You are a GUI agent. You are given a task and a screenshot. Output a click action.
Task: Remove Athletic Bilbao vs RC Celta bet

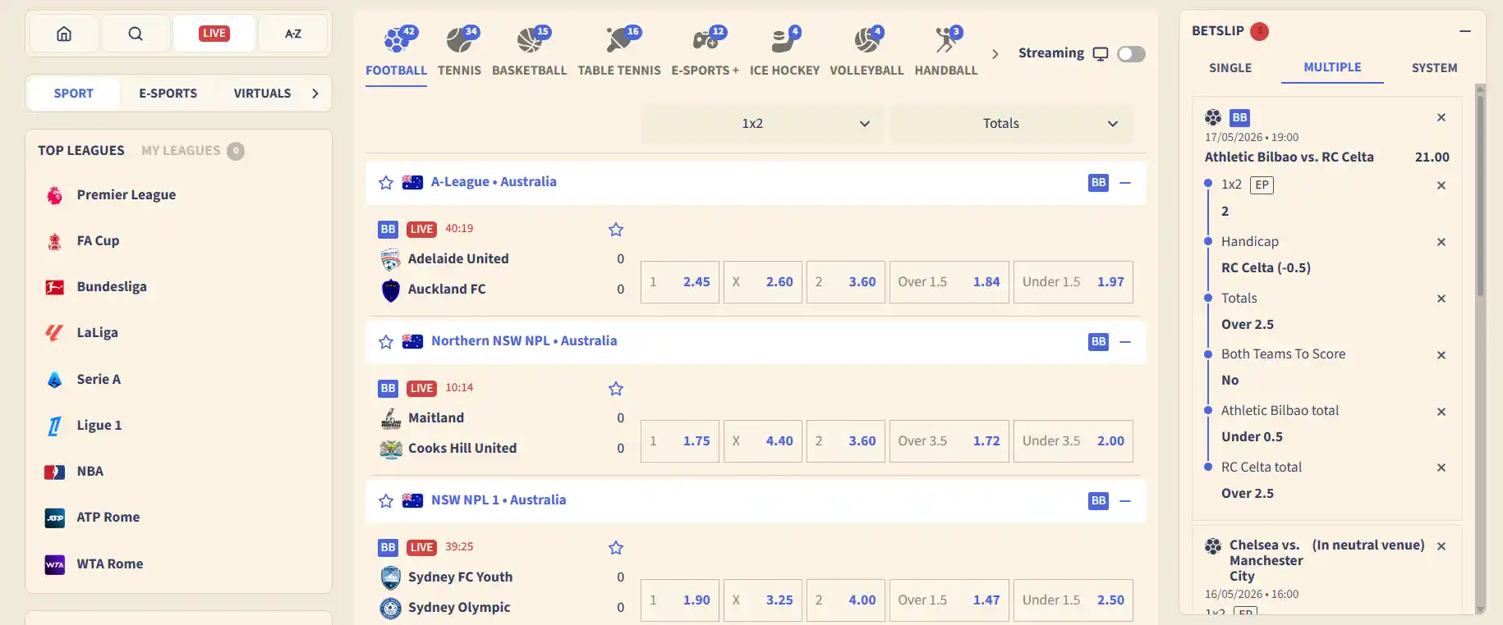tap(1441, 117)
